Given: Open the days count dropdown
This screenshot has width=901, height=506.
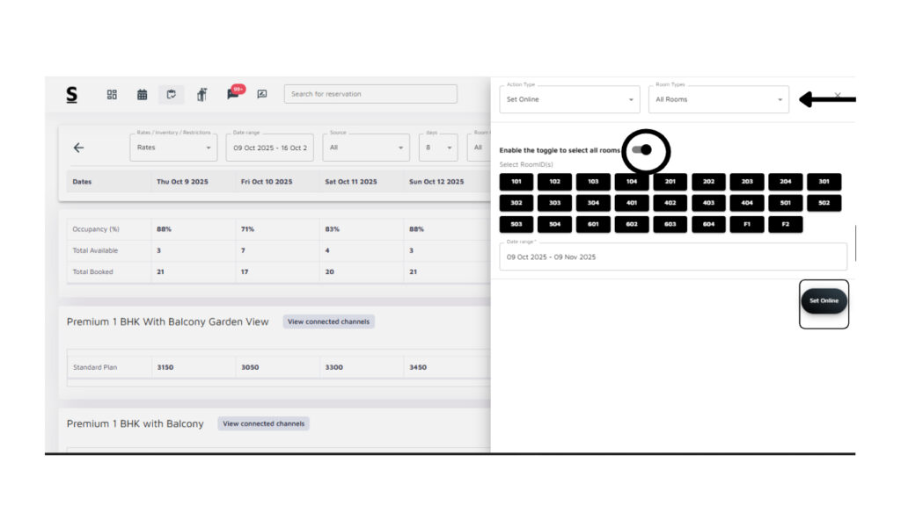Looking at the screenshot, I should click(x=437, y=148).
